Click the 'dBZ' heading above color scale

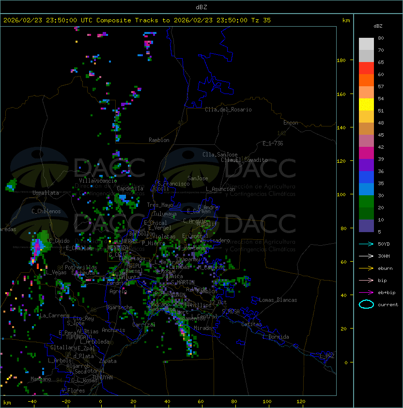pyautogui.click(x=378, y=26)
